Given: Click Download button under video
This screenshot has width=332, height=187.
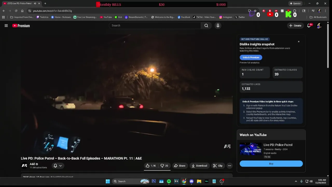Looking at the screenshot, I should tap(199, 166).
